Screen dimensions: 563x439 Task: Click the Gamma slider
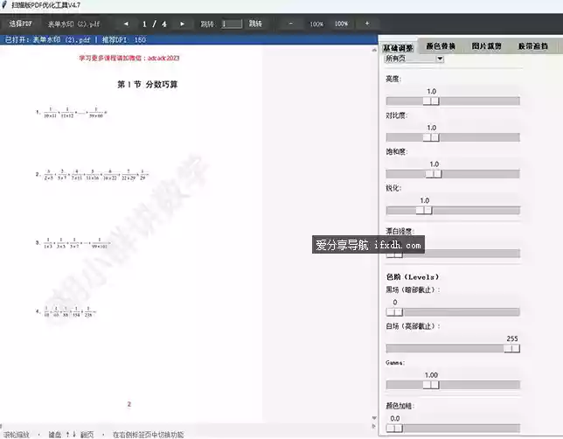tap(453, 385)
